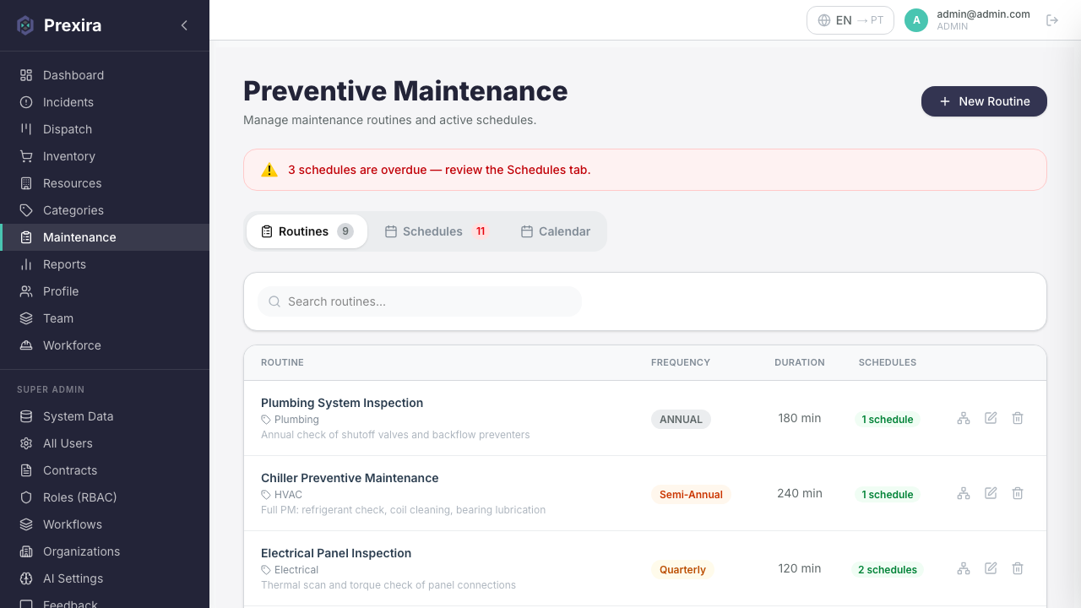
Task: Open the 2 schedules badge for Electrical Panel Inspection
Action: pyautogui.click(x=888, y=569)
